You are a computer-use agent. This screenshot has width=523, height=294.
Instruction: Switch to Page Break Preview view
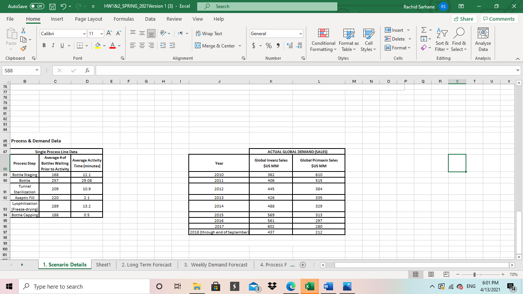pyautogui.click(x=446, y=274)
